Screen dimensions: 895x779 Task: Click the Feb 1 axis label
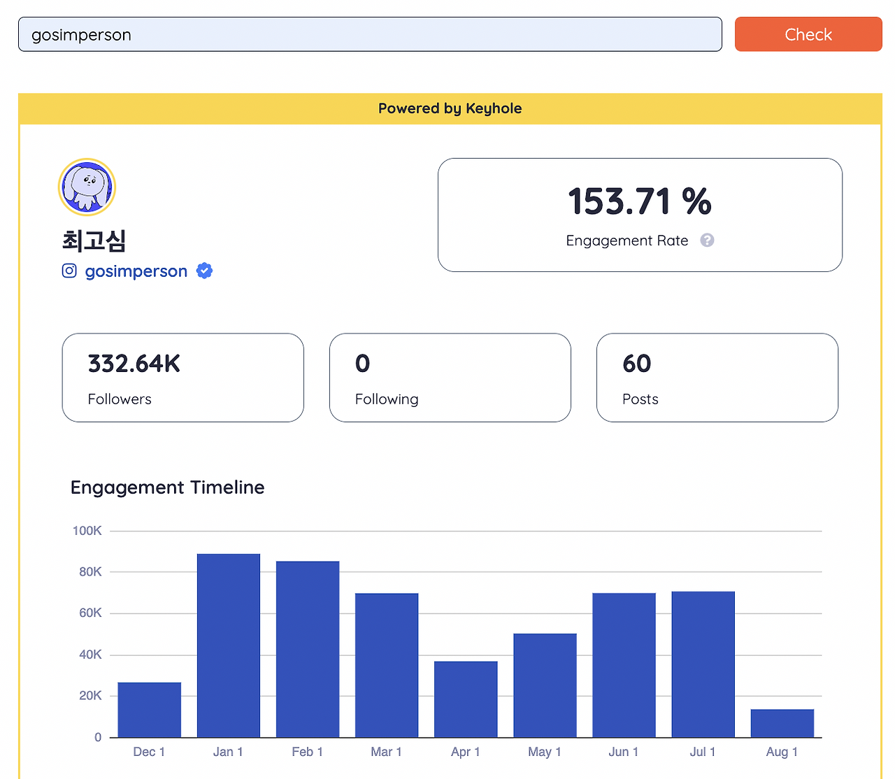coord(308,752)
